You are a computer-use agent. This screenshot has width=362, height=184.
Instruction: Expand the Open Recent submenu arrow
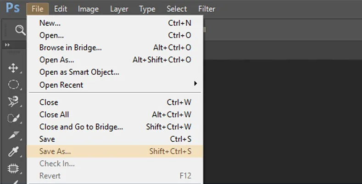pyautogui.click(x=195, y=84)
